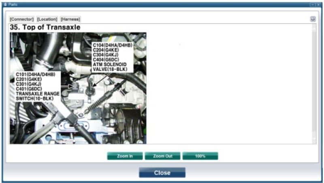
Task: Click the heading '35. Top of Transaxle'
Action: [x=45, y=27]
